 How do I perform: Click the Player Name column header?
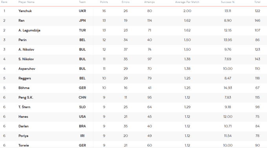tap(26, 2)
